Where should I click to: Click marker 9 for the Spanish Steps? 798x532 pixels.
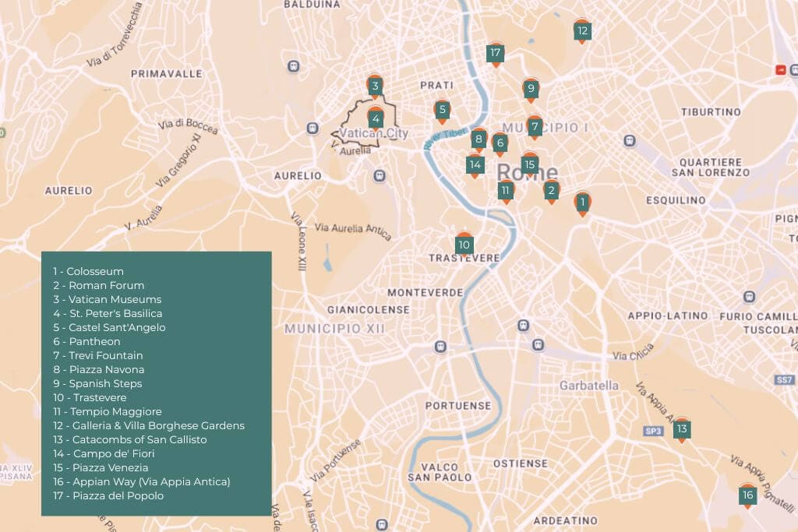tap(531, 89)
